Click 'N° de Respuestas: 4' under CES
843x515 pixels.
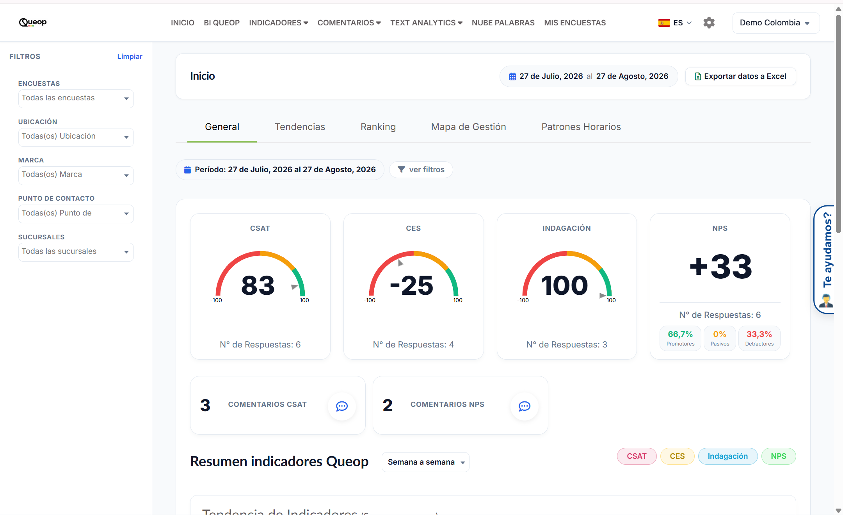413,345
